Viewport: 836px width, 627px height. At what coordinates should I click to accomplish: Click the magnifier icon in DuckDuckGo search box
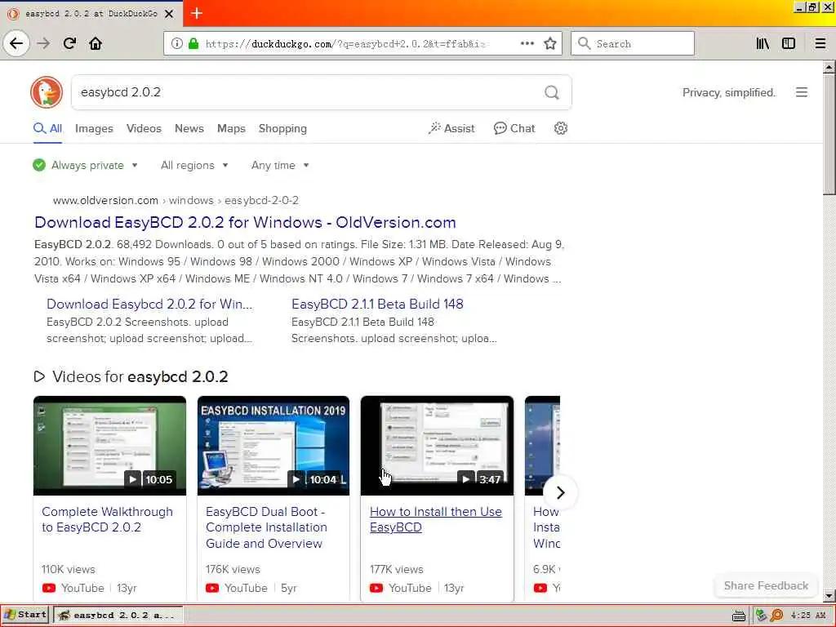(x=552, y=92)
